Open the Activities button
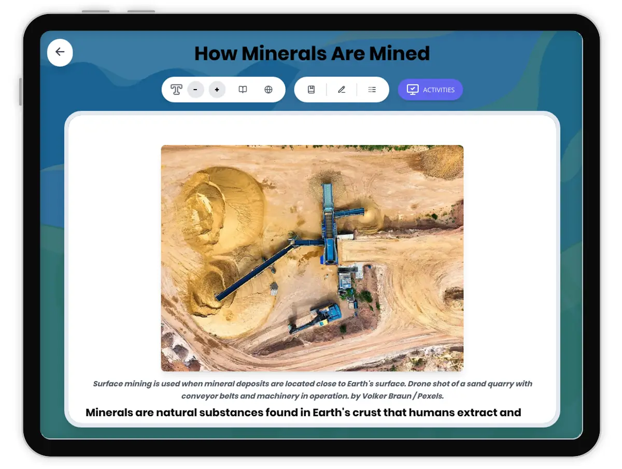 tap(438, 90)
